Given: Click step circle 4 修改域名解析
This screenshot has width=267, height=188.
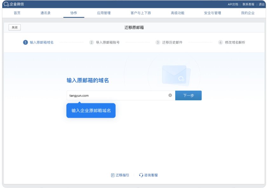Looking at the screenshot, I should tap(220, 42).
